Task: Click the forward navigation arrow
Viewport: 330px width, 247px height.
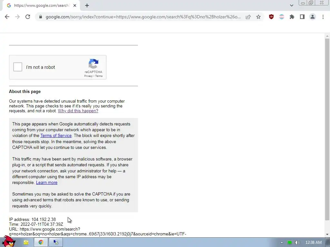Action: pos(17,17)
